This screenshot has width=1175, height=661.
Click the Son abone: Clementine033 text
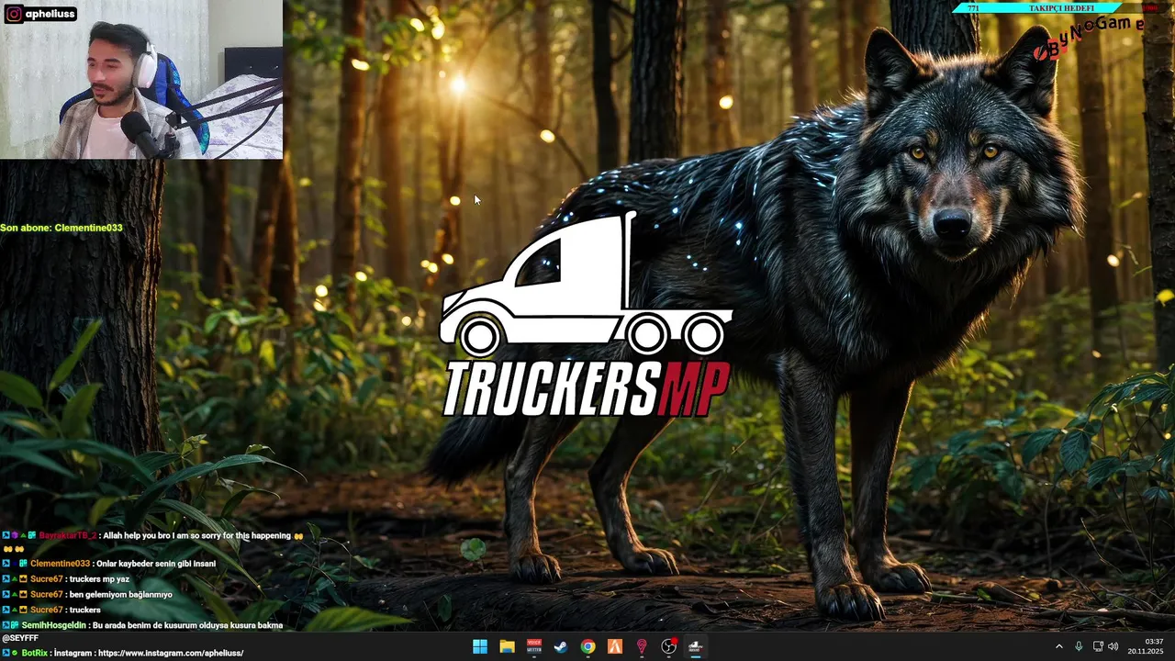(62, 228)
